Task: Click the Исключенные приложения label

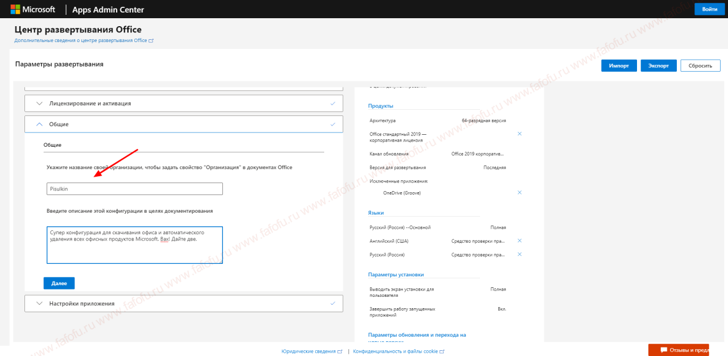Action: tap(399, 181)
